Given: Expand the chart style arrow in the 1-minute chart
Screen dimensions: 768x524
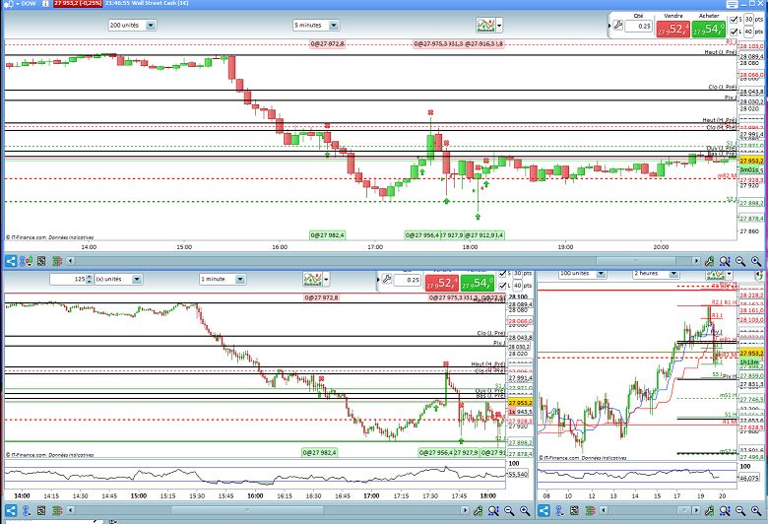Looking at the screenshot, I should [326, 280].
